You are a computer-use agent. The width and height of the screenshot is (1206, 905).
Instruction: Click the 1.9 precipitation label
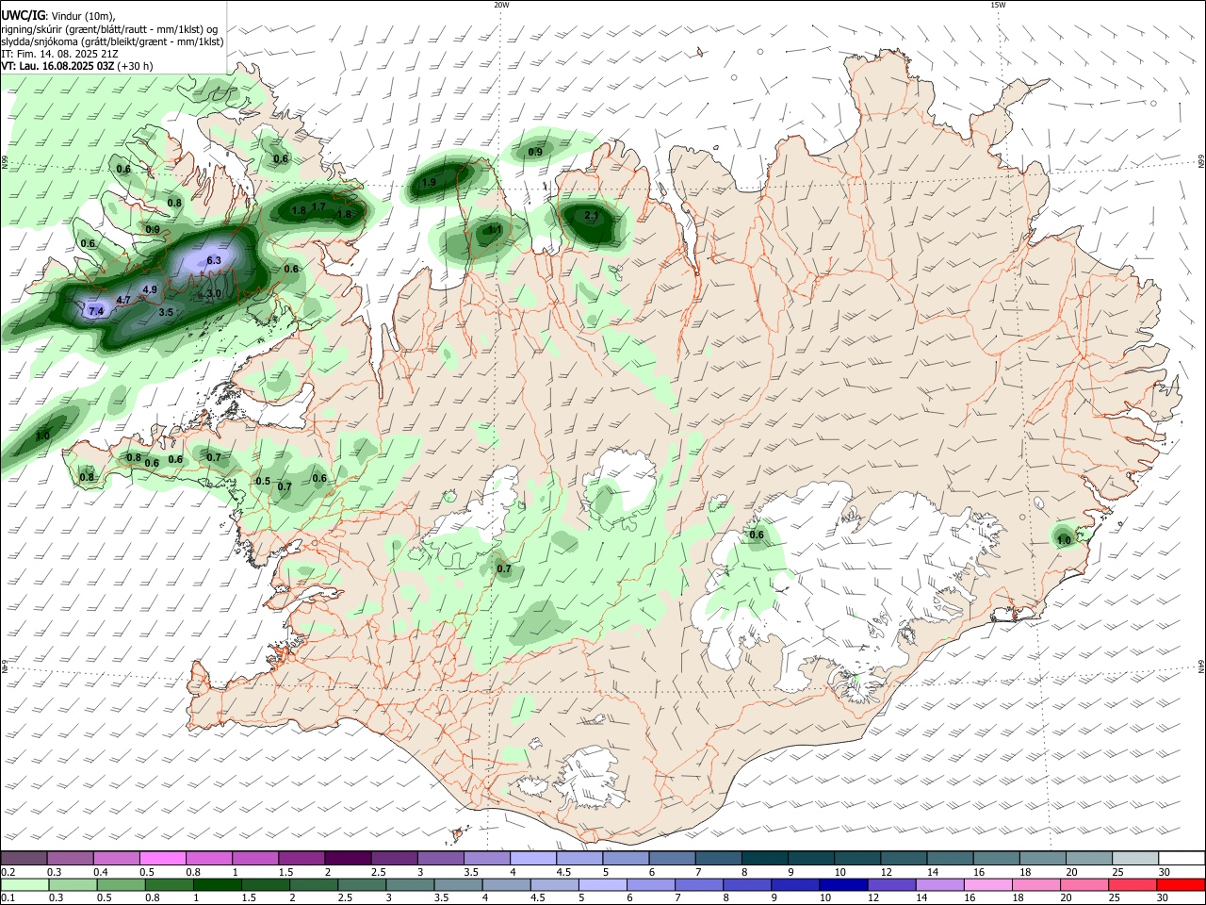[x=429, y=183]
